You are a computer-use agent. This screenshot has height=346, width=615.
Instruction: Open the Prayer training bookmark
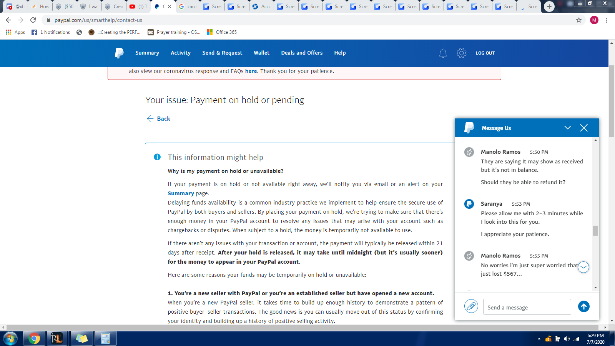[174, 32]
